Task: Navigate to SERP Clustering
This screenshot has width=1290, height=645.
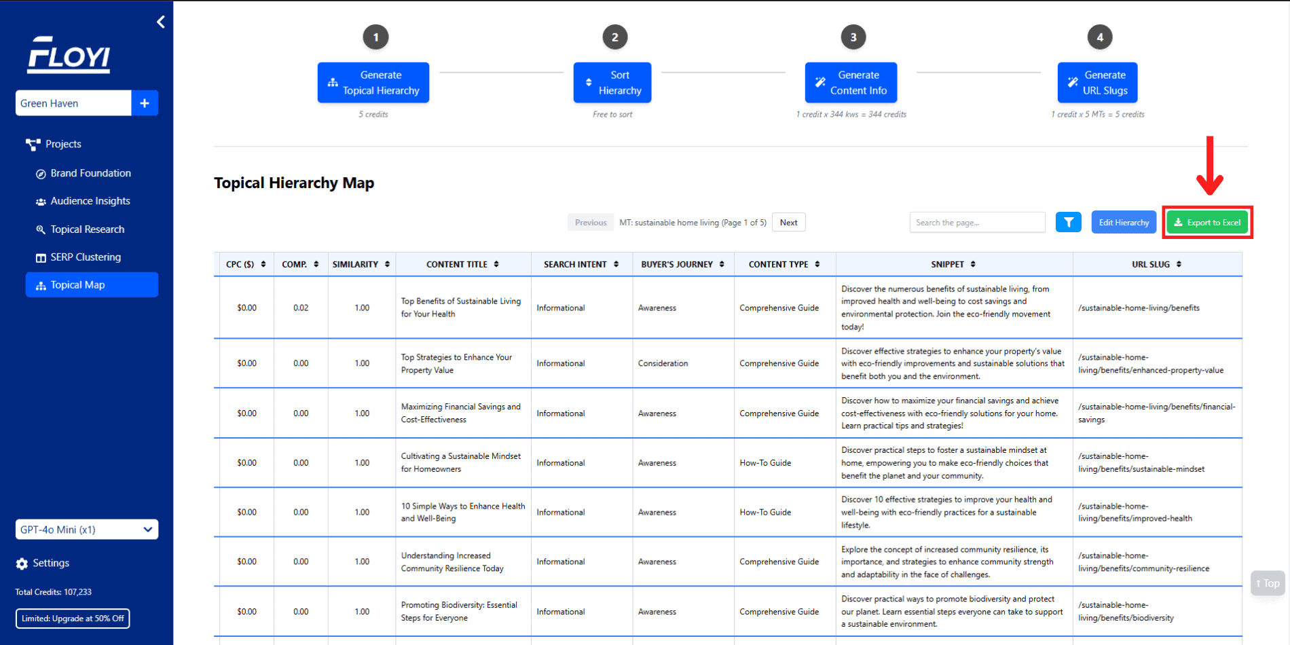Action: pos(86,257)
